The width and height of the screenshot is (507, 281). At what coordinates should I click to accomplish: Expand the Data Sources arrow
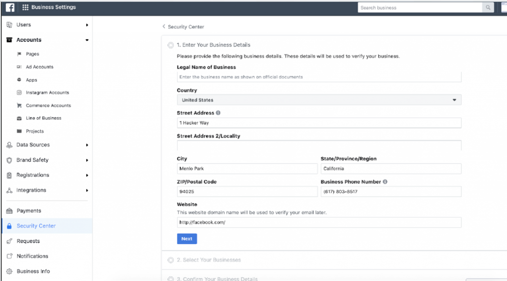tap(87, 145)
